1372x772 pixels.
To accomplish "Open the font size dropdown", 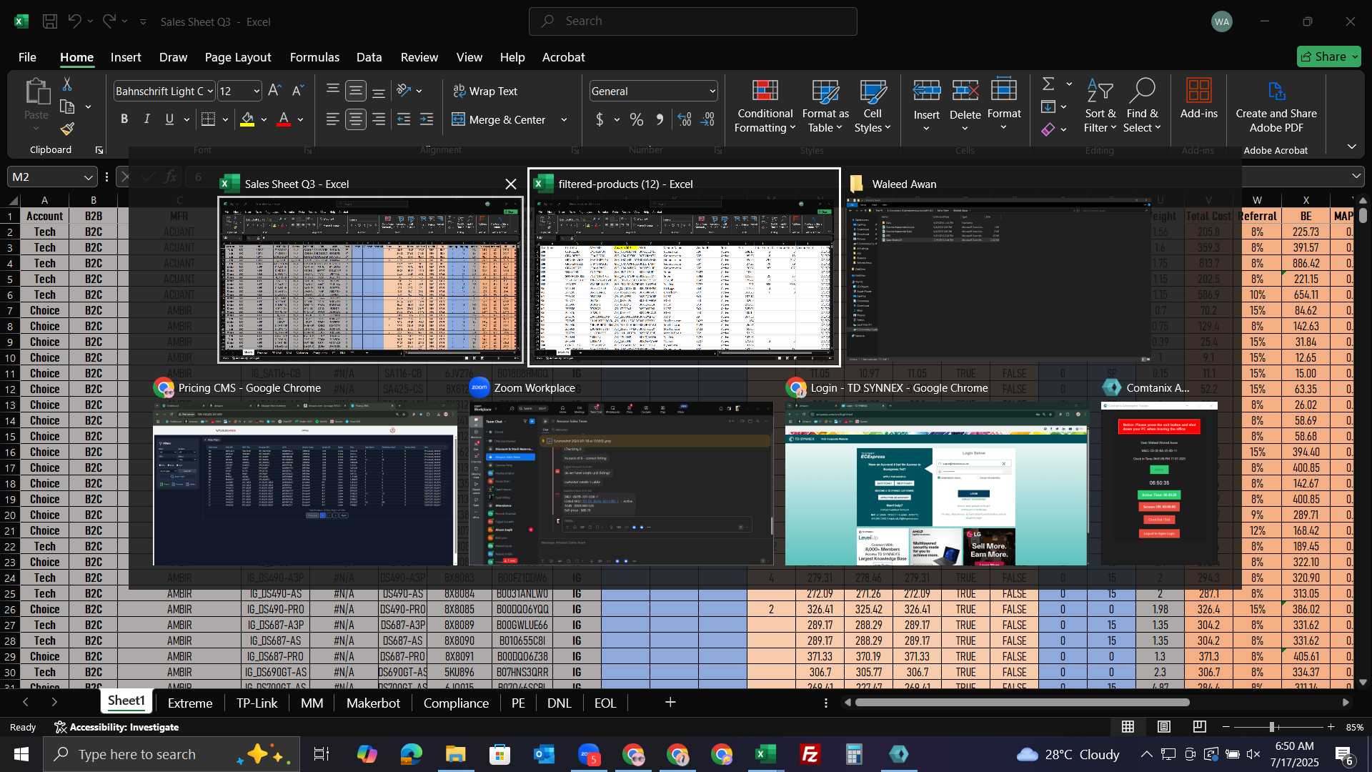I will point(257,91).
